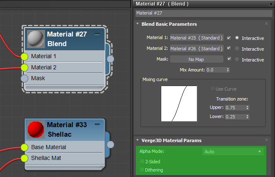Click the Mask input socket on Blend node
This screenshot has width=275, height=177.
click(25, 79)
